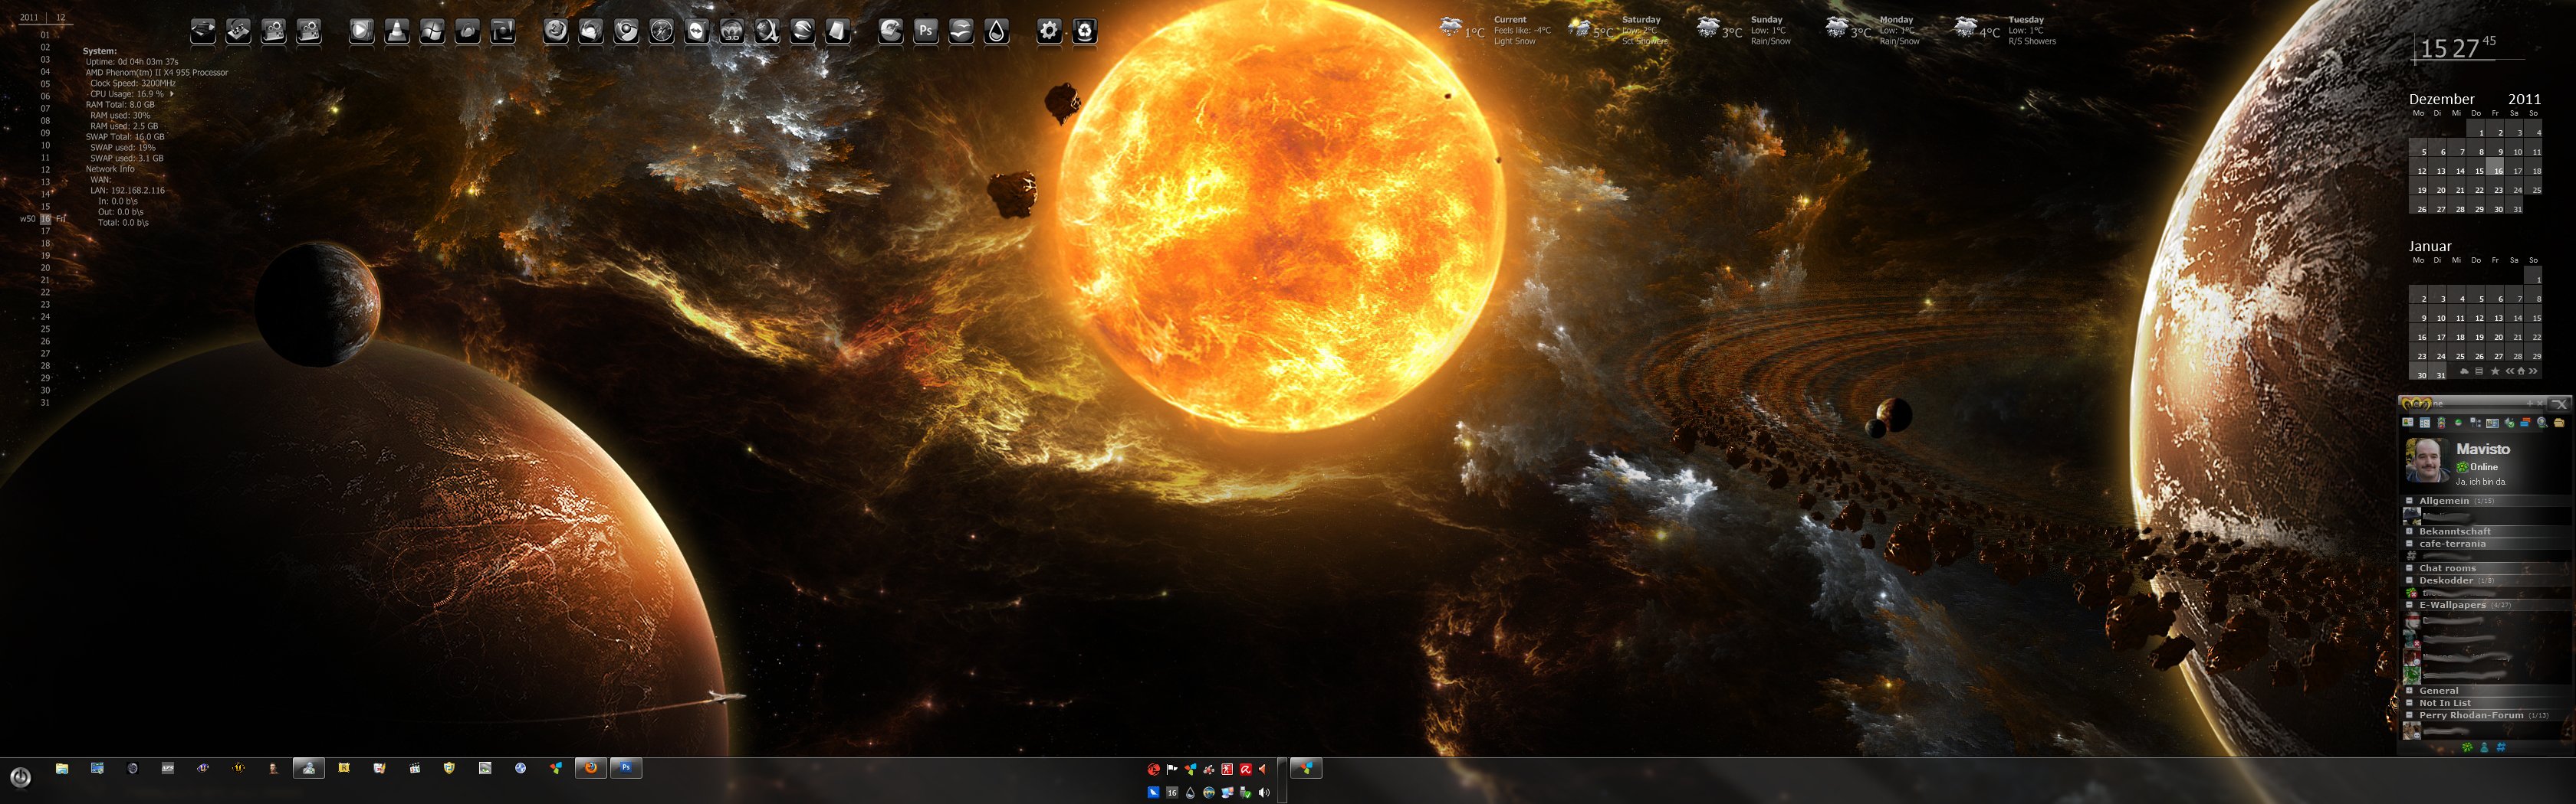Open the water drop dock icon
2576x804 pixels.
(997, 31)
